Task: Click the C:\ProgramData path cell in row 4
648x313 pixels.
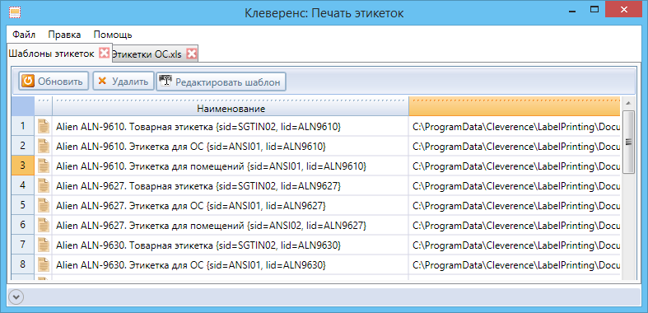Action: point(515,185)
